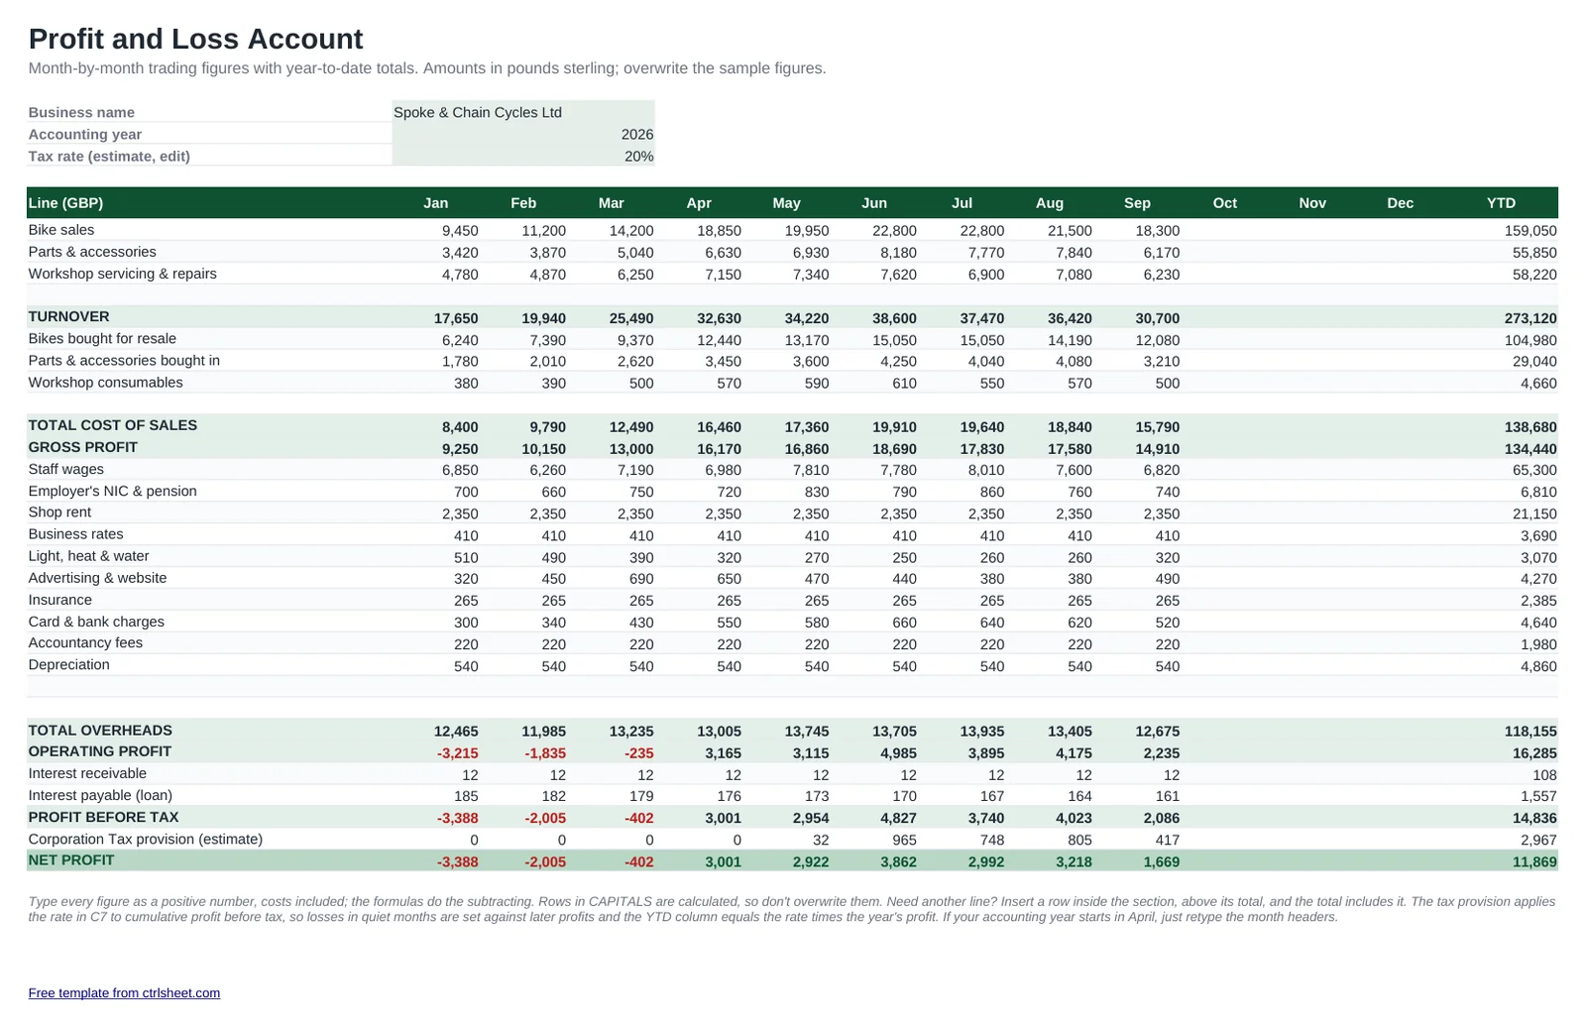Select the Interest receivable label

pos(87,773)
